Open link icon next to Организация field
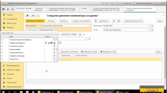Viewport: 167px width, 93px height. 152,26
